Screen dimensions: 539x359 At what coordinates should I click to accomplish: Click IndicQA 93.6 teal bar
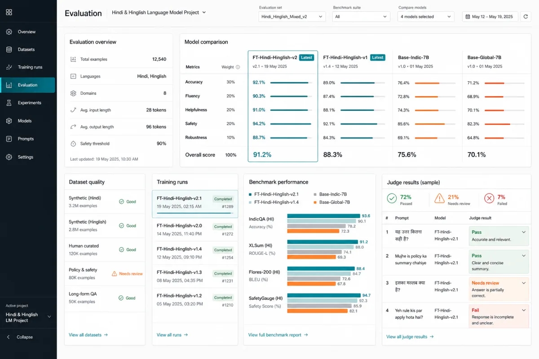tap(324, 216)
